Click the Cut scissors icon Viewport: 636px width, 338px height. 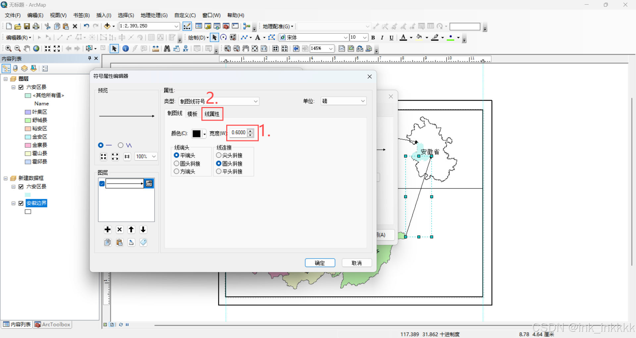pos(48,26)
